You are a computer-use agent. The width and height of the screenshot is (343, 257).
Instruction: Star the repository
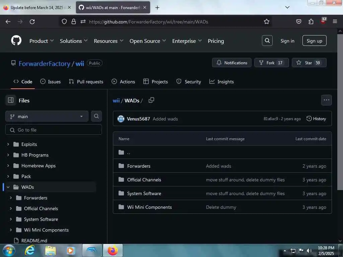pos(309,63)
